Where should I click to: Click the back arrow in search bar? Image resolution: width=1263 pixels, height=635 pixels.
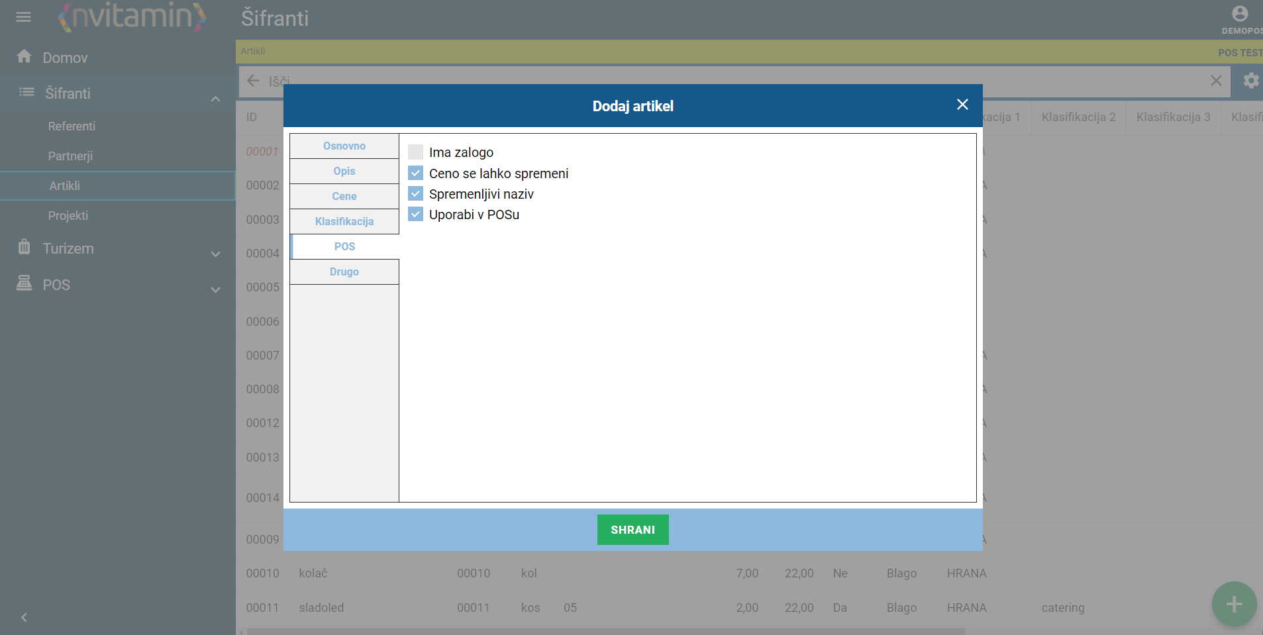coord(253,81)
